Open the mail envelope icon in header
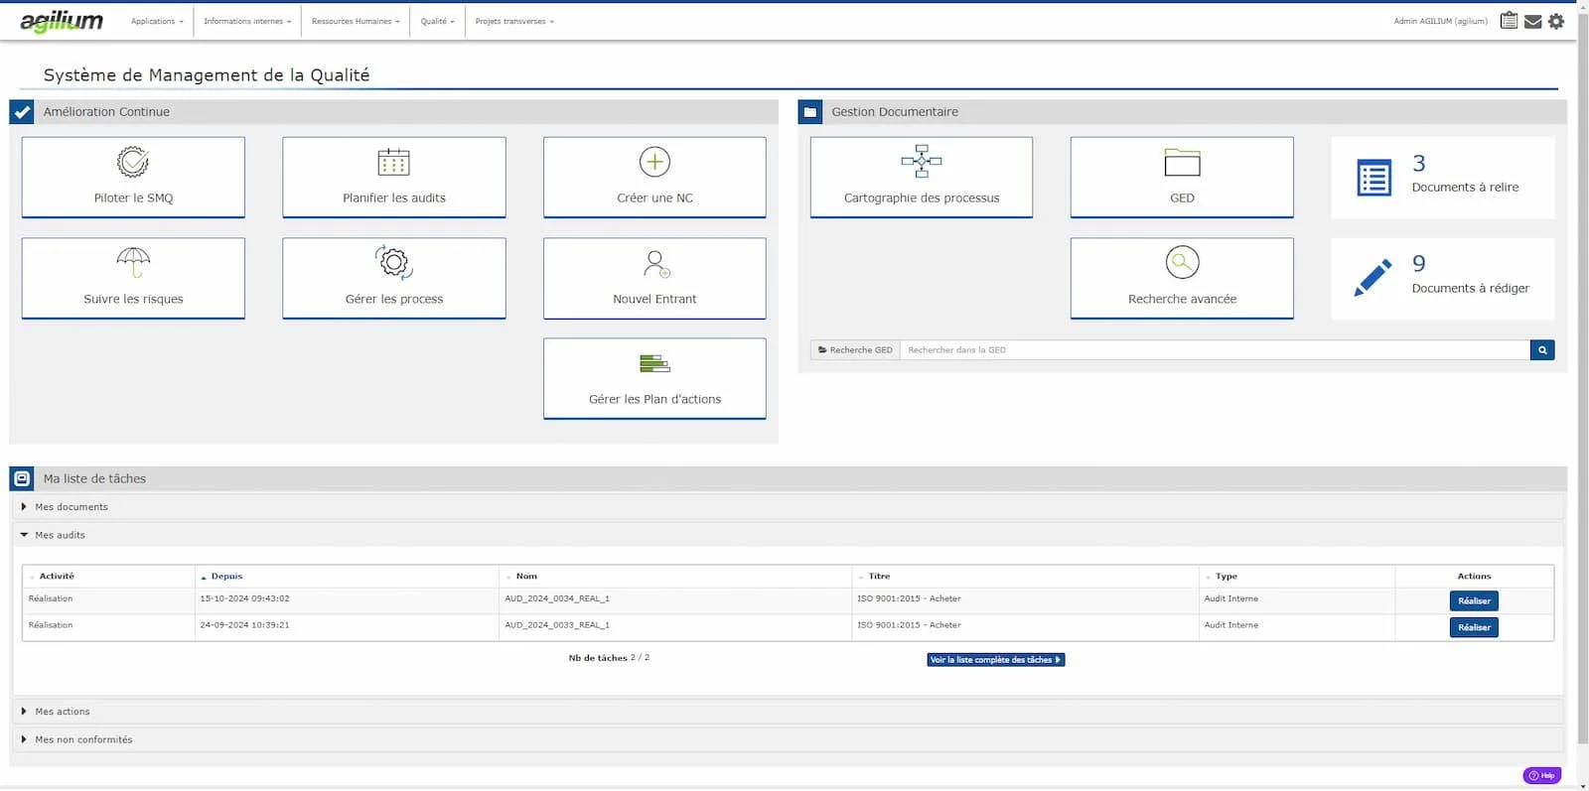The height and width of the screenshot is (791, 1589). click(1533, 21)
